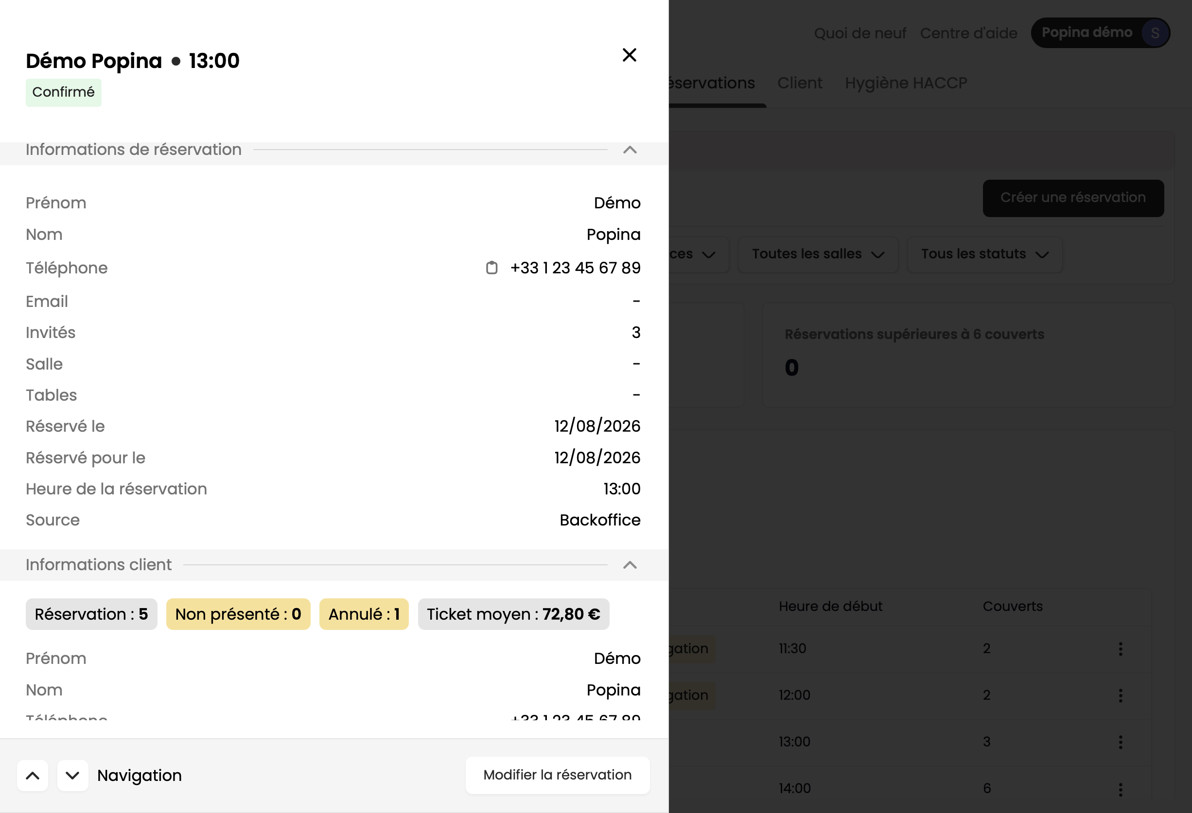Click the Réservations supérieures à 6 couverts card

(x=968, y=355)
